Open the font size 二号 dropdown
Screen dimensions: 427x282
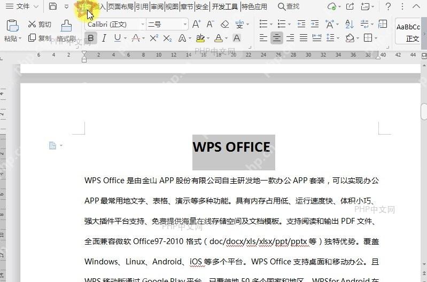185,24
